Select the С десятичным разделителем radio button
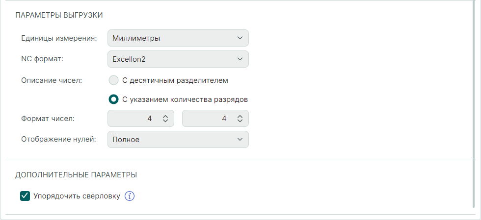 pyautogui.click(x=113, y=80)
